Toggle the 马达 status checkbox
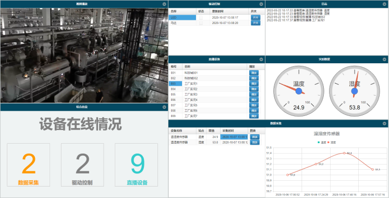The width and height of the screenshot is (389, 198). coord(201,23)
